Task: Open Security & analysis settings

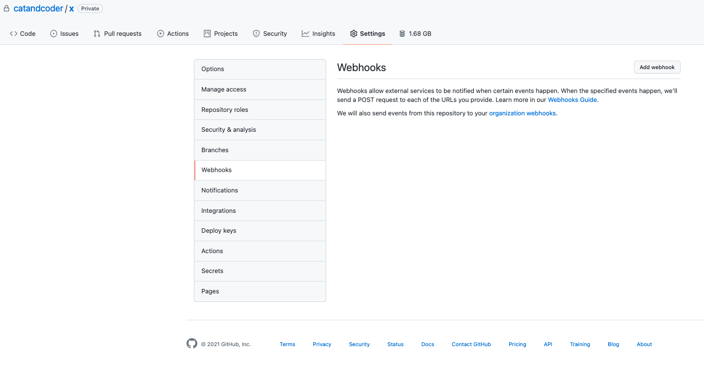Action: (x=229, y=130)
